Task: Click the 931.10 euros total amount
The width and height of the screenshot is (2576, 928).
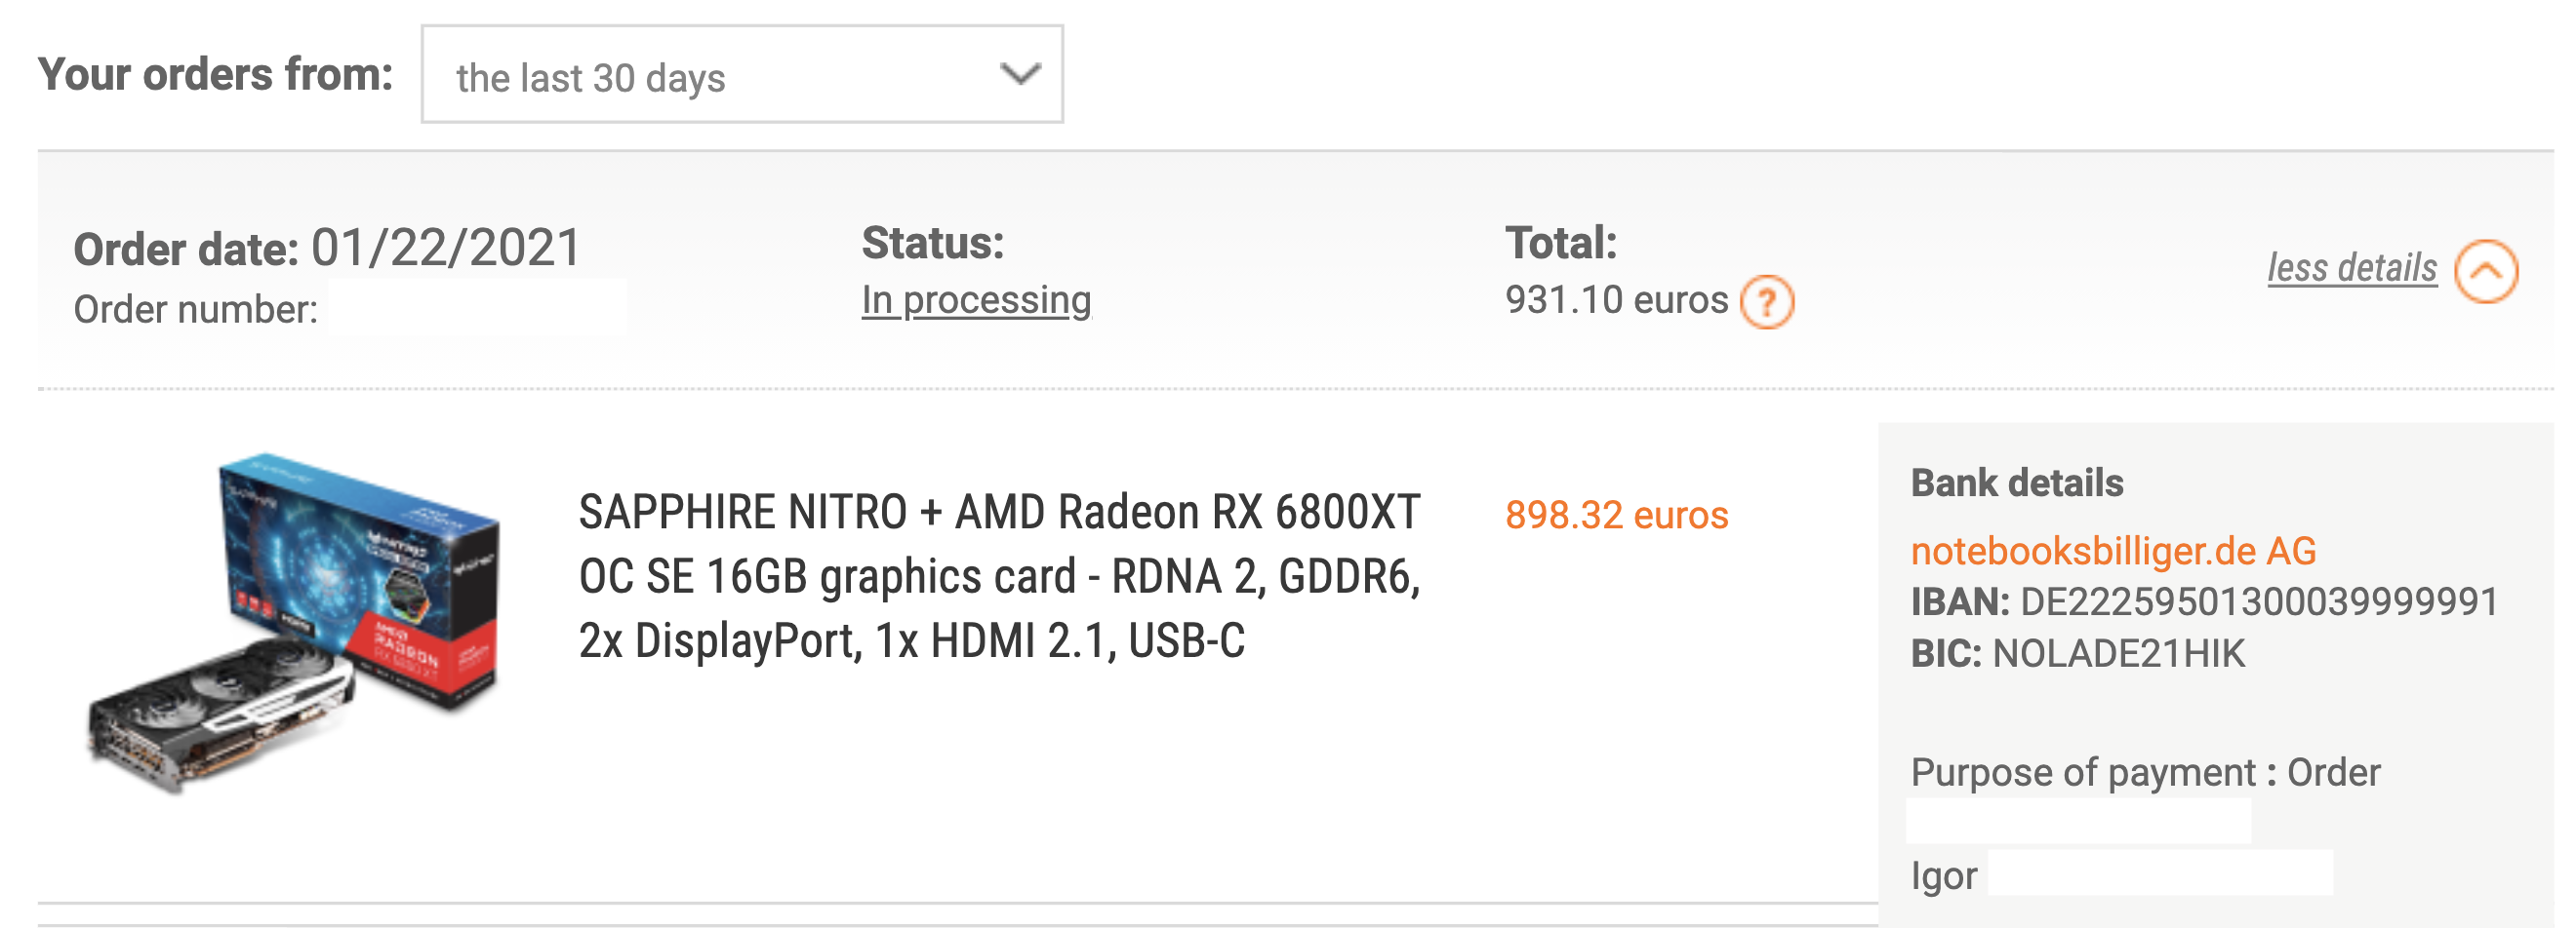Action: click(x=1616, y=299)
